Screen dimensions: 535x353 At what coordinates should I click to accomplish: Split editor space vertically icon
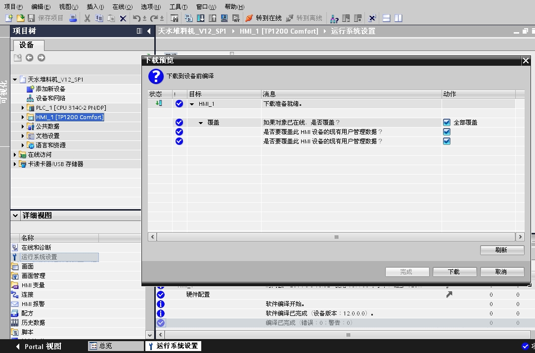[398, 18]
